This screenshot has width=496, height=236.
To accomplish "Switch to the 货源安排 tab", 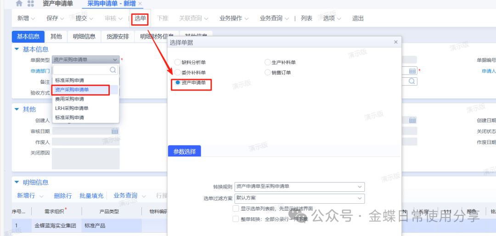I will click(x=118, y=37).
